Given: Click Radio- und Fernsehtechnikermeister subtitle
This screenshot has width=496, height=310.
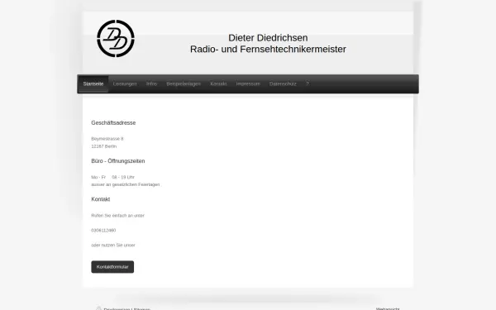Looking at the screenshot, I should [268, 50].
